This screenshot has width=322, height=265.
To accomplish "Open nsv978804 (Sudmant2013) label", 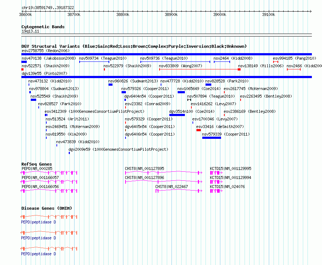I will (54, 89).
